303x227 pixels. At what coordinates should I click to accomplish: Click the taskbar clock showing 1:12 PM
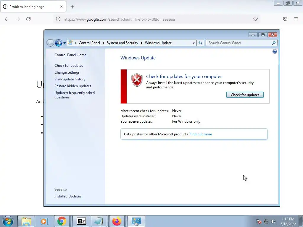288,221
